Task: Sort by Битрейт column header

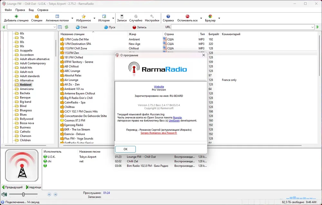Action: point(214,34)
